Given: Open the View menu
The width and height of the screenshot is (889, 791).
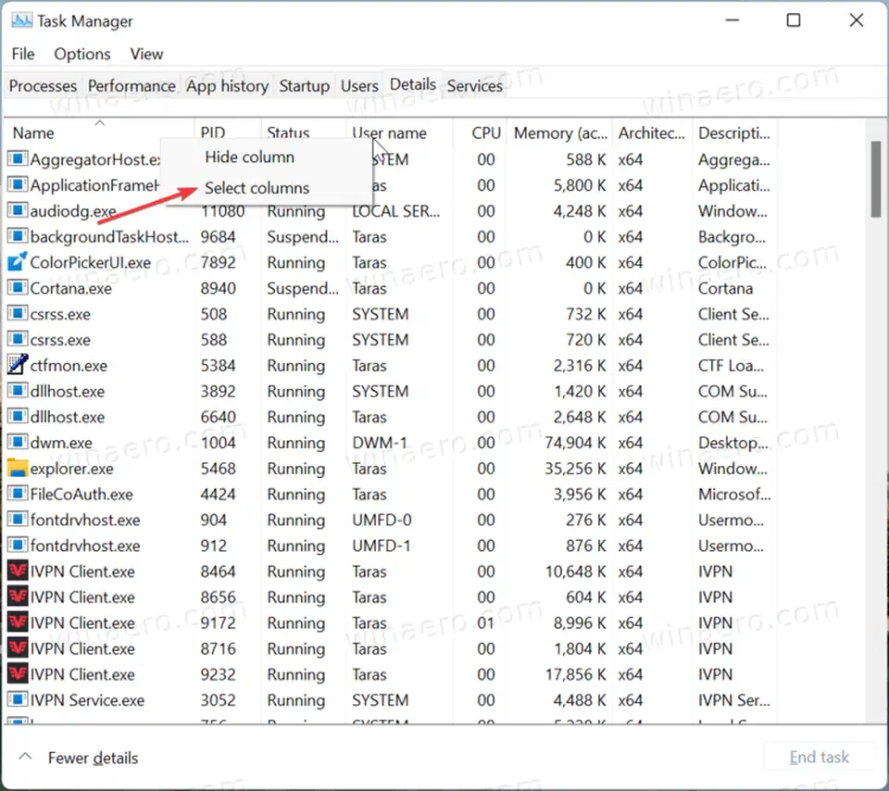Looking at the screenshot, I should 146,54.
